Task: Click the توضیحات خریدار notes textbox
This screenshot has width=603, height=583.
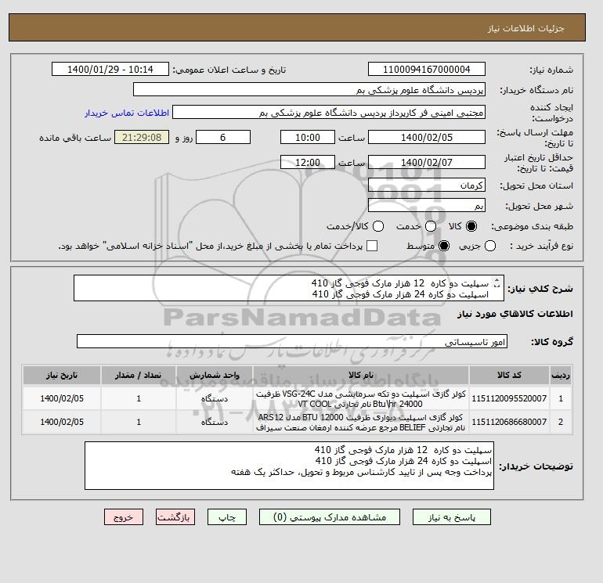Action: coord(289,466)
